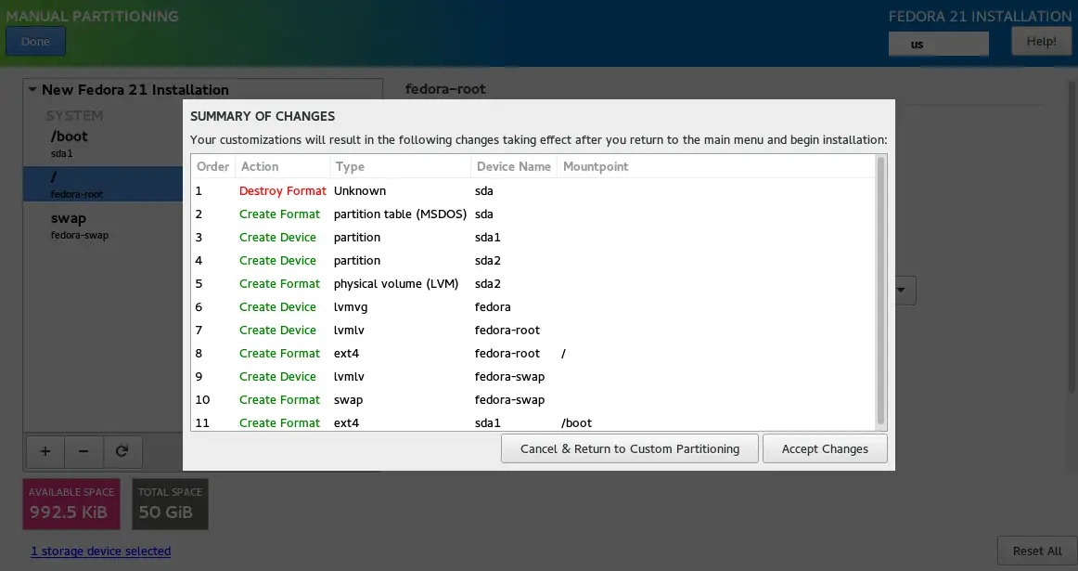This screenshot has width=1078, height=571.
Task: Click the AVAILABLE SPACE 992.5 KiB box
Action: [71, 504]
